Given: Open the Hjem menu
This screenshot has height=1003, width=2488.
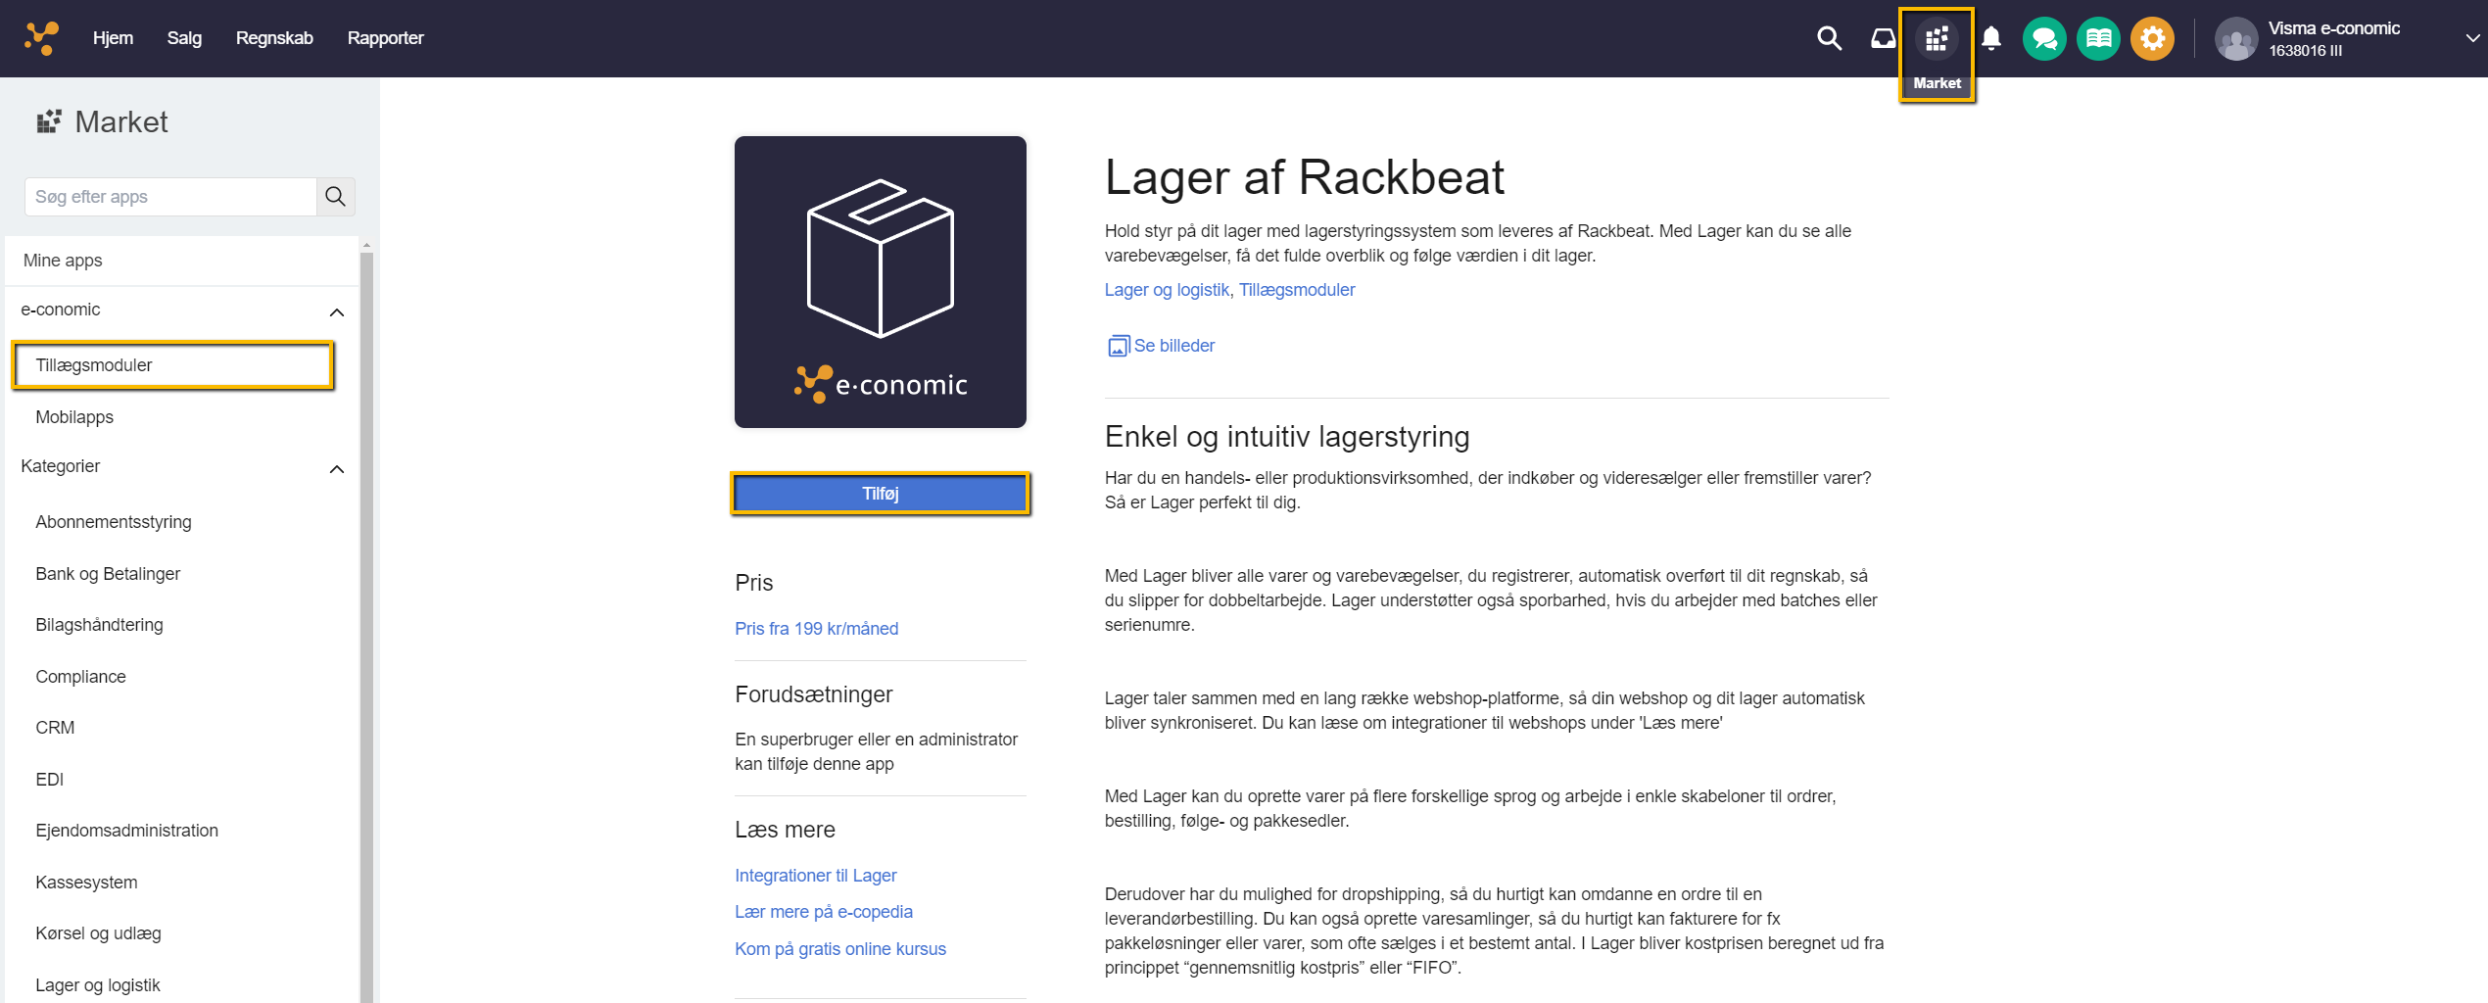Looking at the screenshot, I should click(x=113, y=38).
